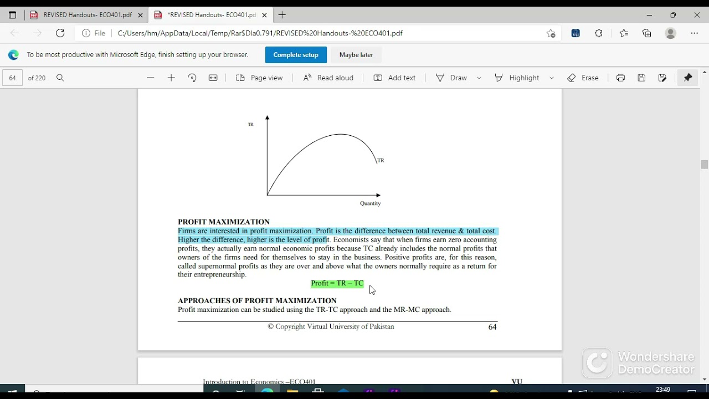Open the Collections panel
This screenshot has width=709, height=399.
[x=647, y=33]
